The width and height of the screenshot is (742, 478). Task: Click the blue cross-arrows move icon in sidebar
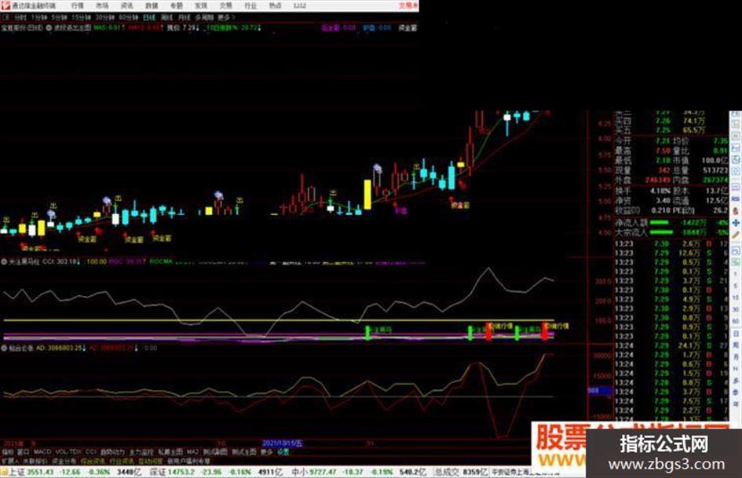tap(736, 222)
